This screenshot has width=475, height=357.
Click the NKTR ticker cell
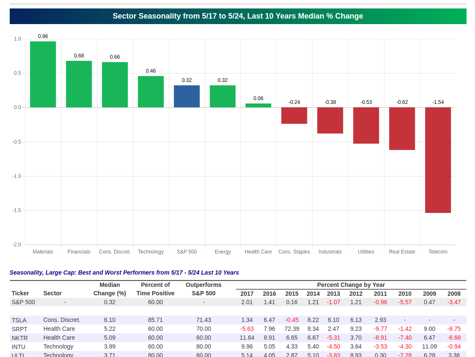(x=20, y=338)
